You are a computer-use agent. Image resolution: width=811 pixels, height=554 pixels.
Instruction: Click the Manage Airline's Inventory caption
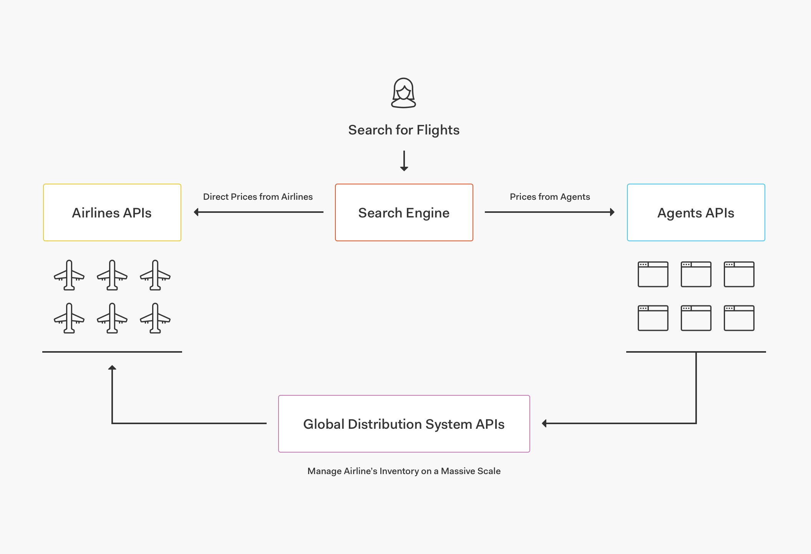pos(404,471)
